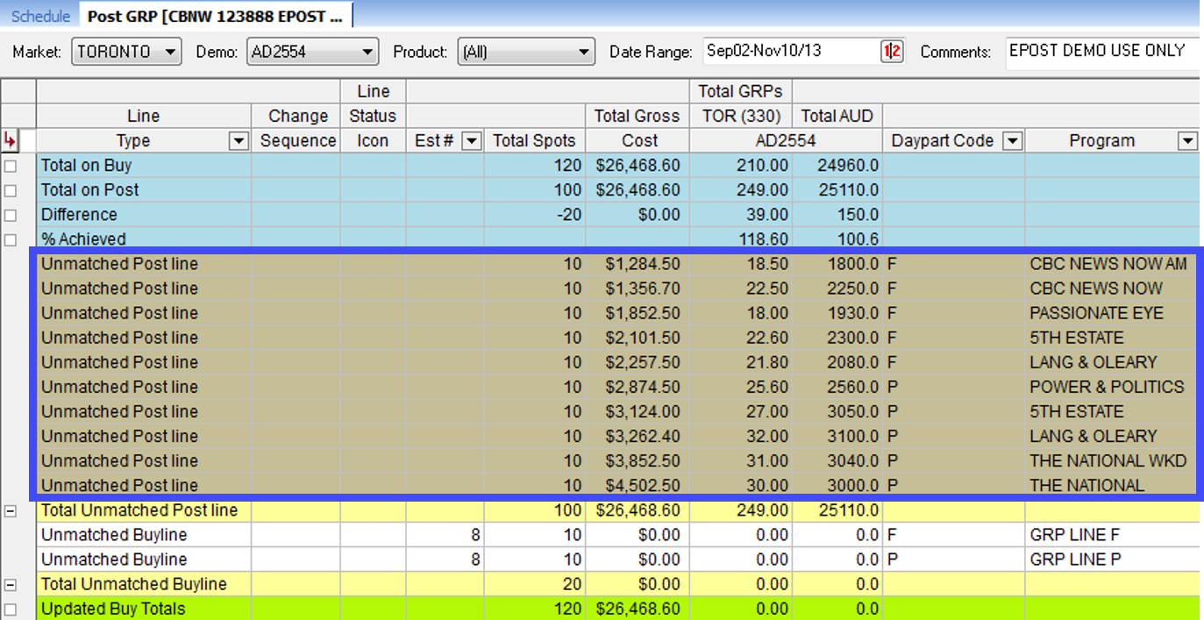Click the 22.60 GRP cell

[x=741, y=338]
